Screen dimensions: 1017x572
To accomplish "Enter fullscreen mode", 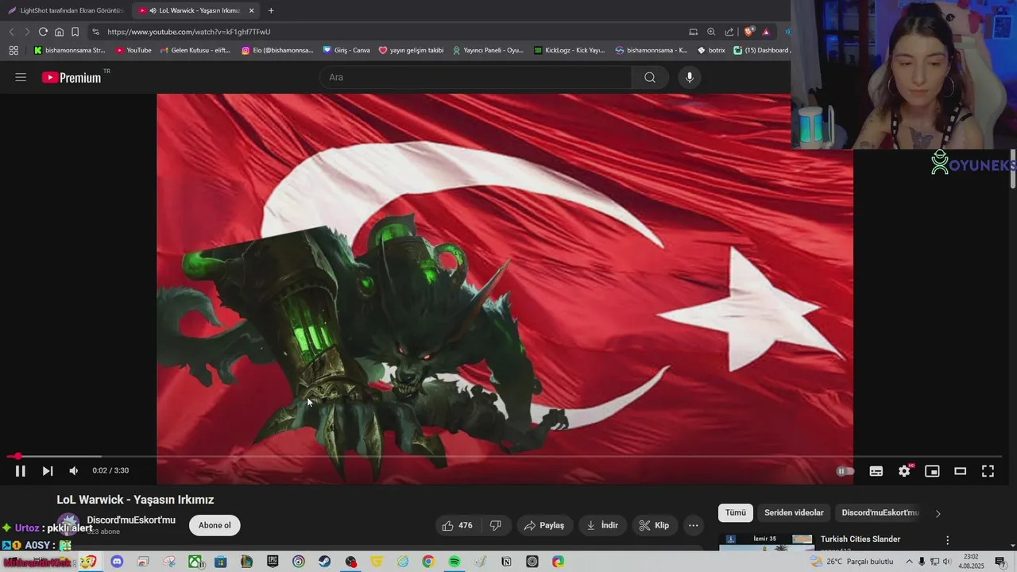I will coord(988,471).
